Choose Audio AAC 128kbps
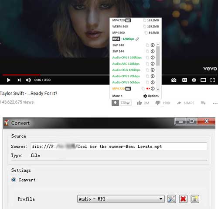 click(126, 64)
